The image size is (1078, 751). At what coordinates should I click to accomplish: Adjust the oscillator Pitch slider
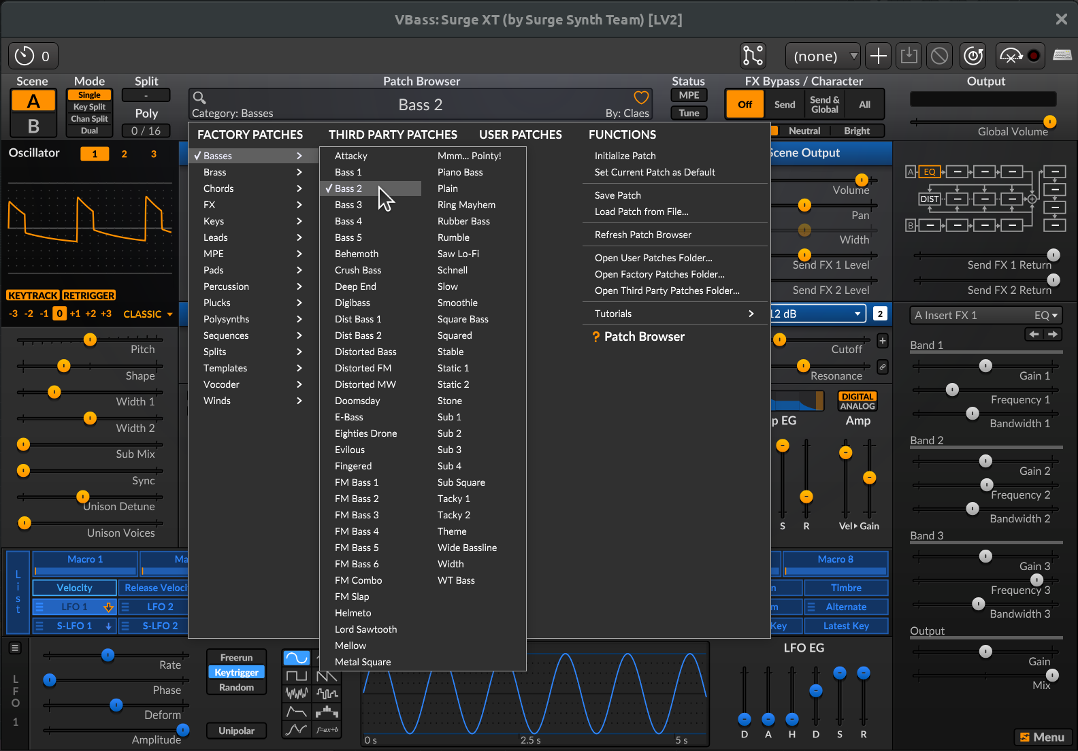click(90, 339)
